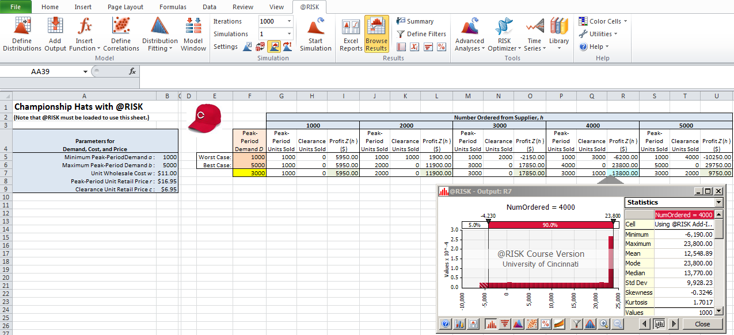This screenshot has height=335, width=734.
Task: Click the zoom out magnifier icon
Action: point(618,324)
